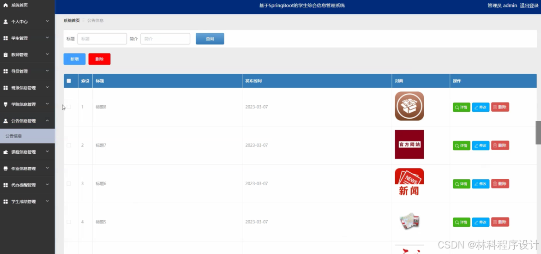
Task: Click 修改 button for 标题7
Action: (481, 145)
